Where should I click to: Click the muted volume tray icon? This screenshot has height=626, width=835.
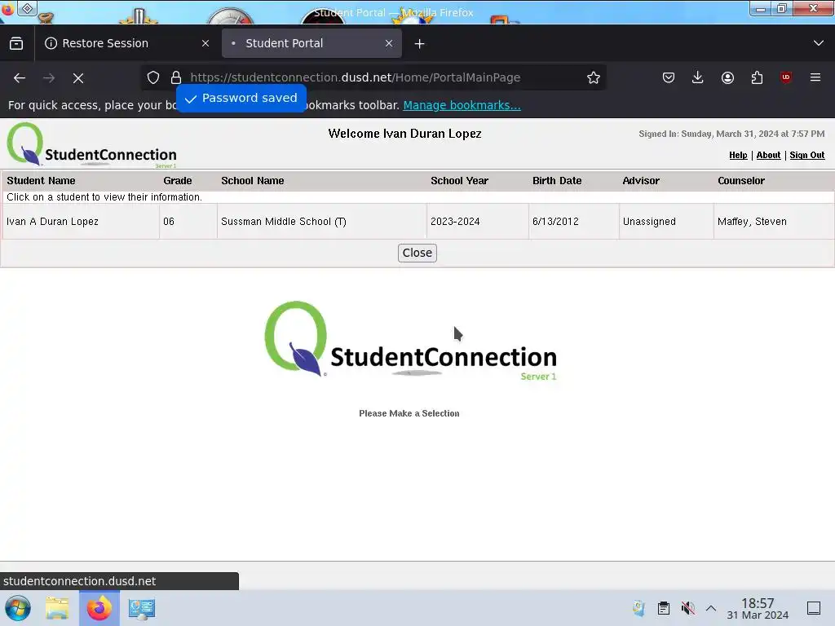coord(687,608)
